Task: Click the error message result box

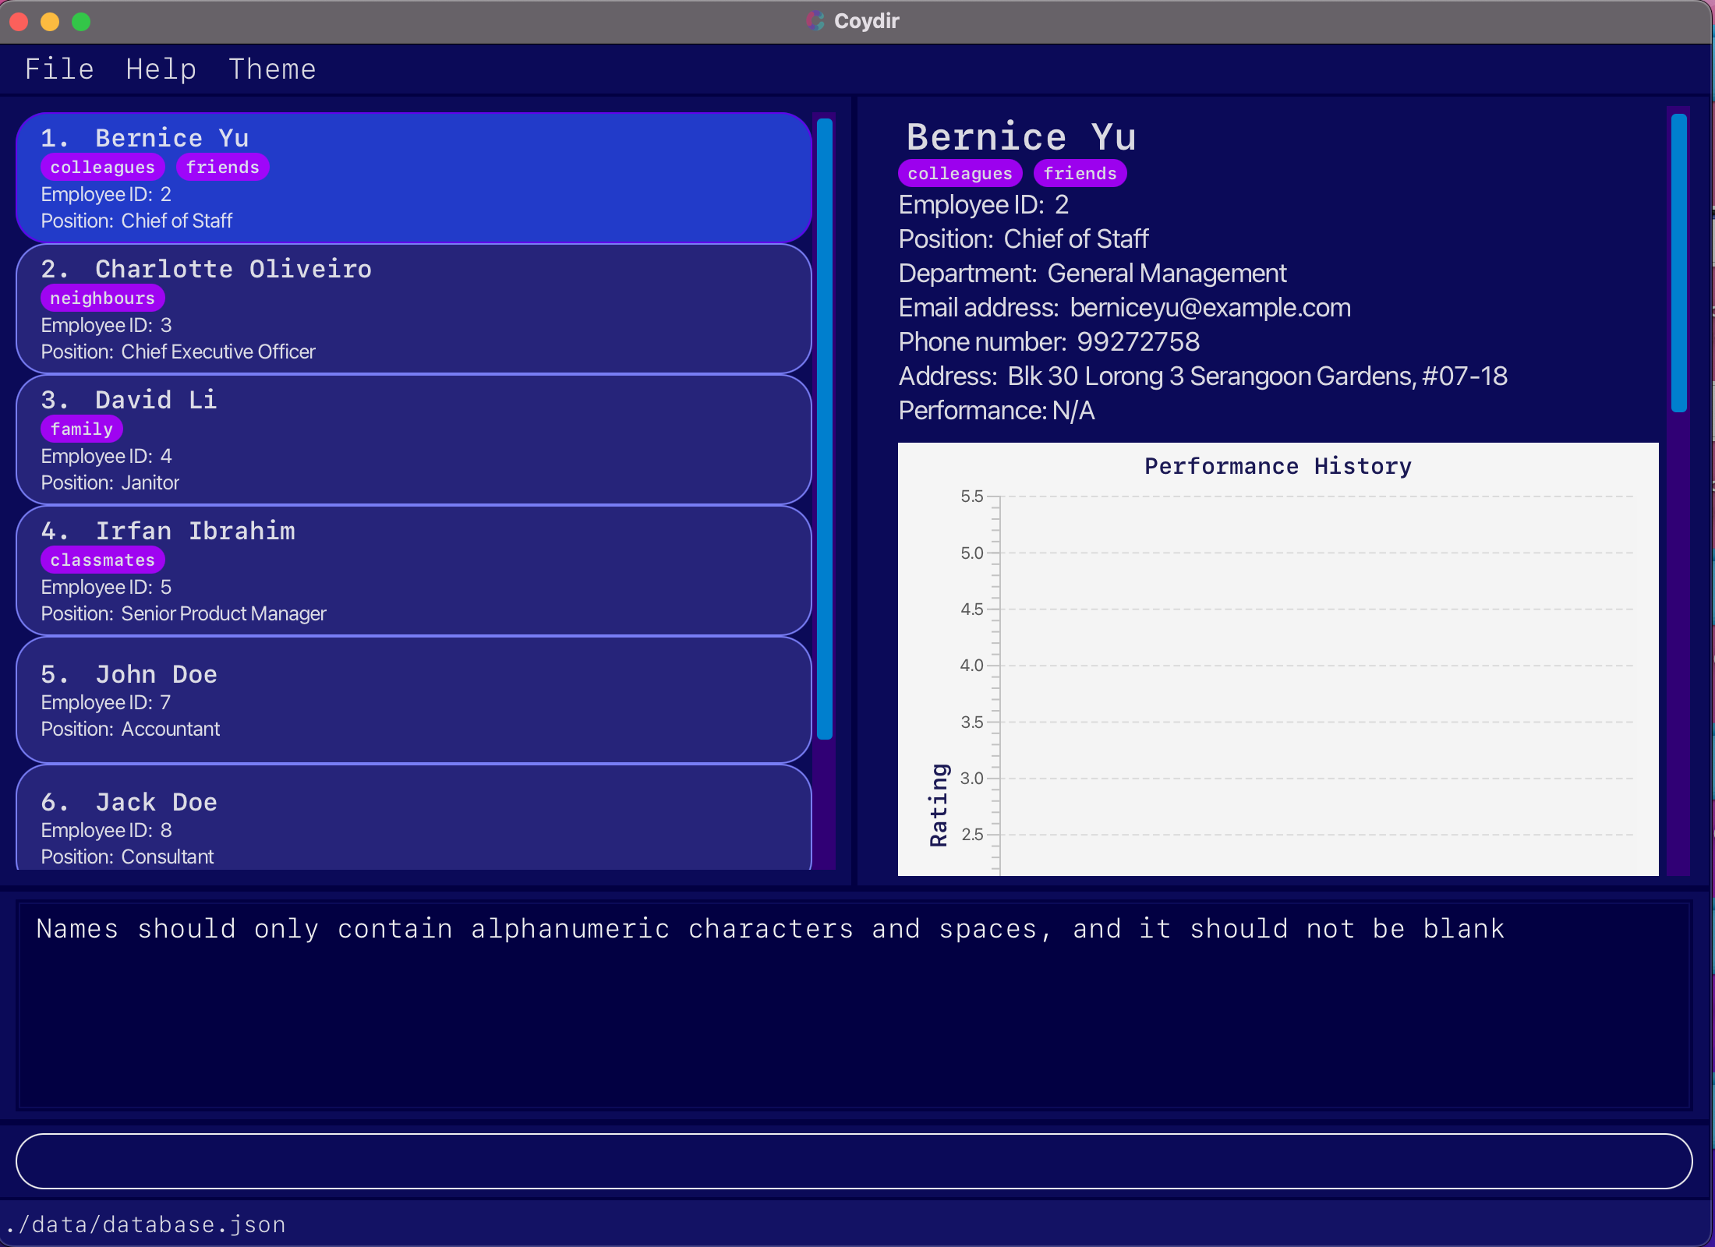Action: (854, 1005)
